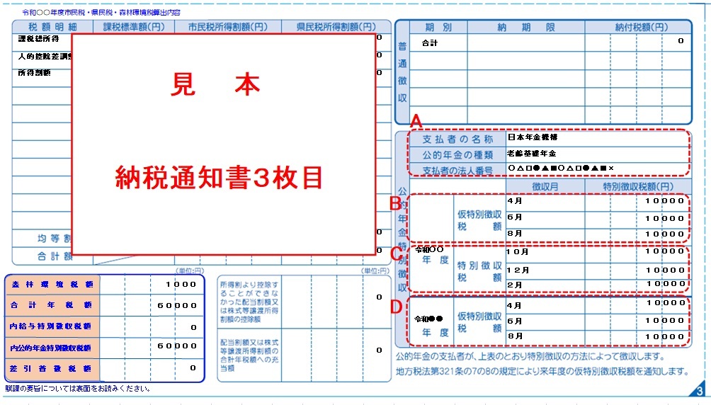Image resolution: width=711 pixels, height=405 pixels.
Task: Select the 見本 sample stamp text
Action: (x=215, y=84)
